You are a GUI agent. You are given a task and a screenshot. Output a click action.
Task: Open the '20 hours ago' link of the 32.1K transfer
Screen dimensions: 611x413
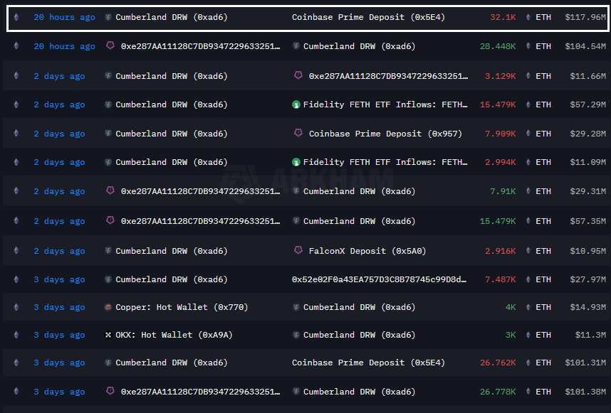[64, 17]
